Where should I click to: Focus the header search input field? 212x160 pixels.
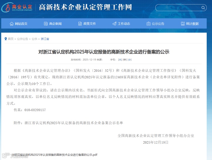[181, 8]
